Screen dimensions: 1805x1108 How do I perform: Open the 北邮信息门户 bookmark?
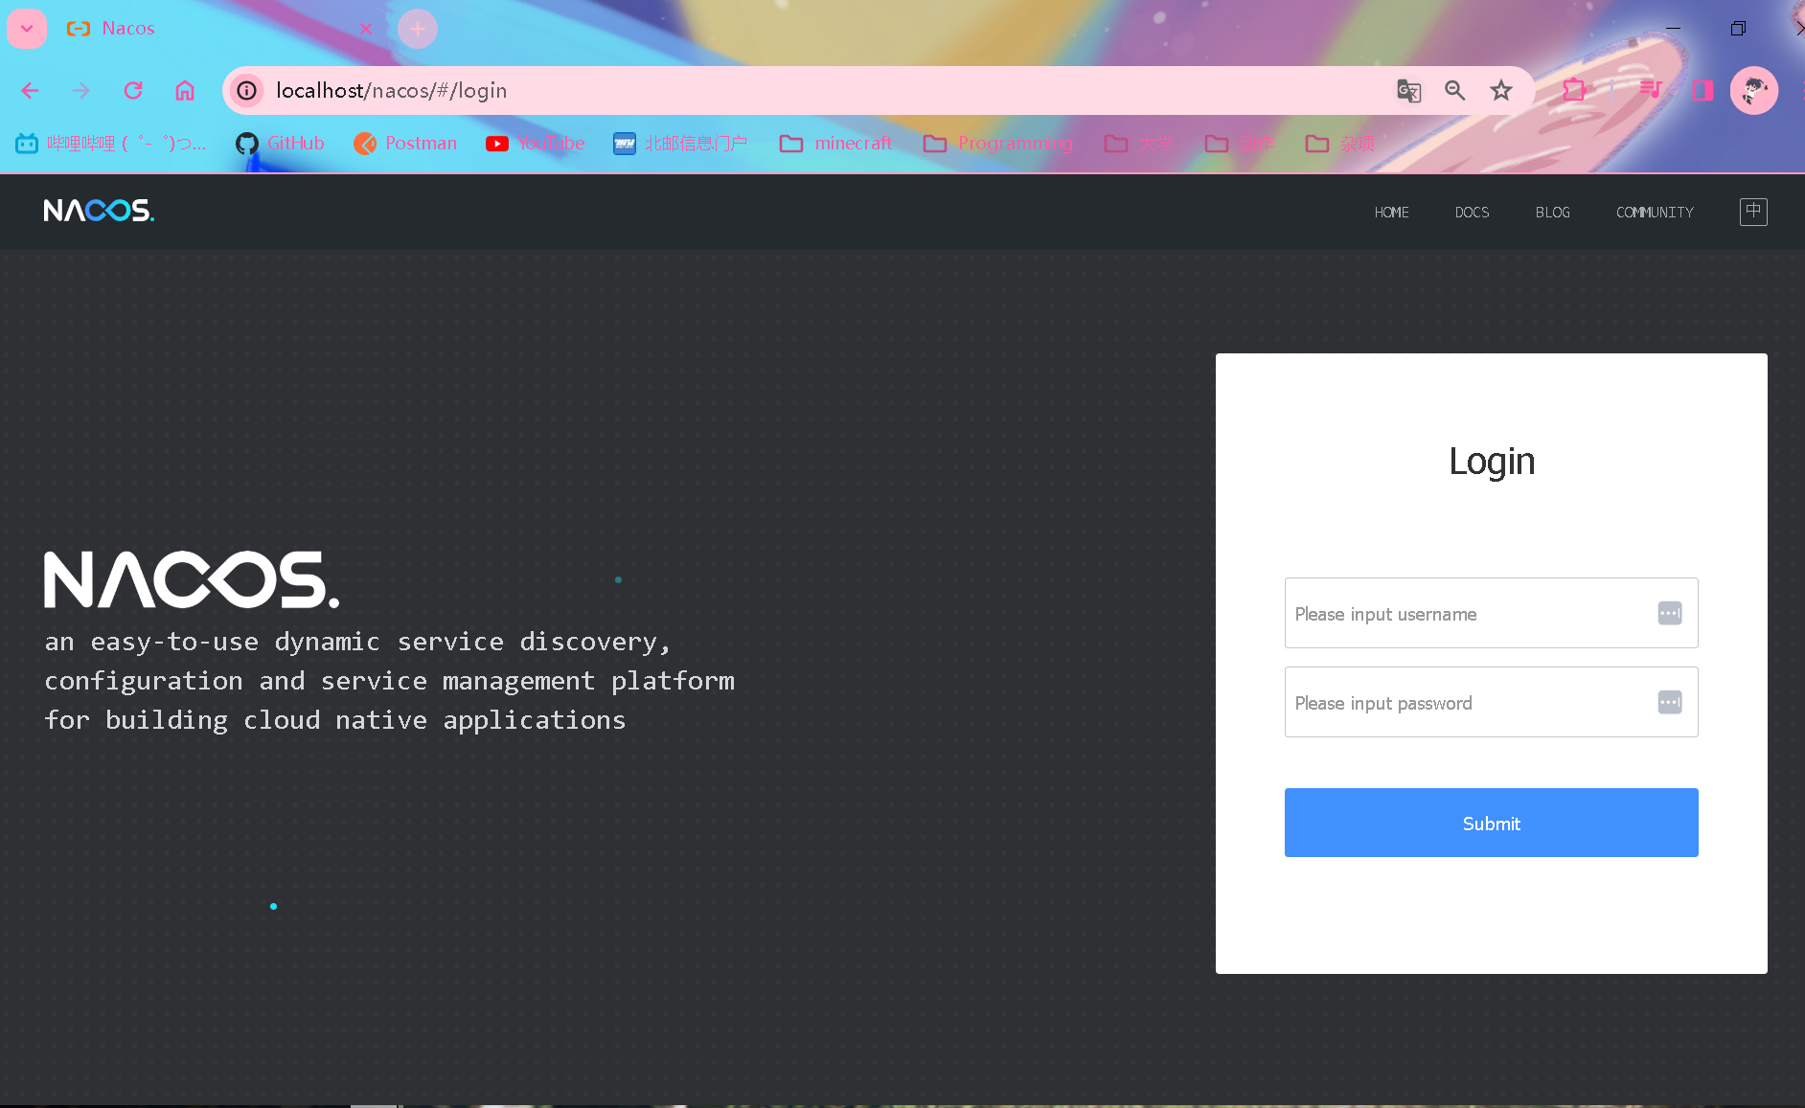(680, 143)
